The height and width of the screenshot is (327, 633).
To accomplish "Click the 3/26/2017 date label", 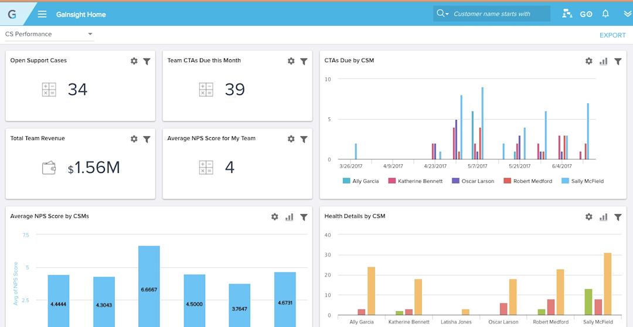I will (x=350, y=166).
